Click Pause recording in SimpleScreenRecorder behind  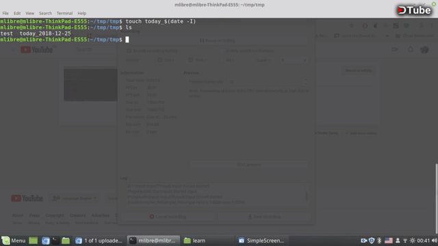point(217,40)
